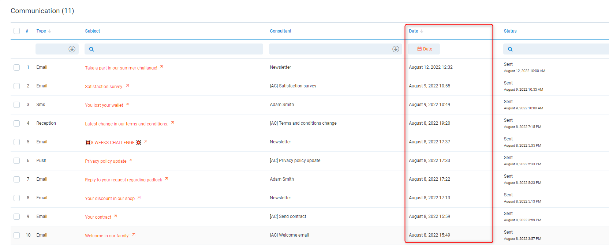Click the arrow icon next to 'You lost your wallet'
609x245 pixels.
[x=127, y=104]
